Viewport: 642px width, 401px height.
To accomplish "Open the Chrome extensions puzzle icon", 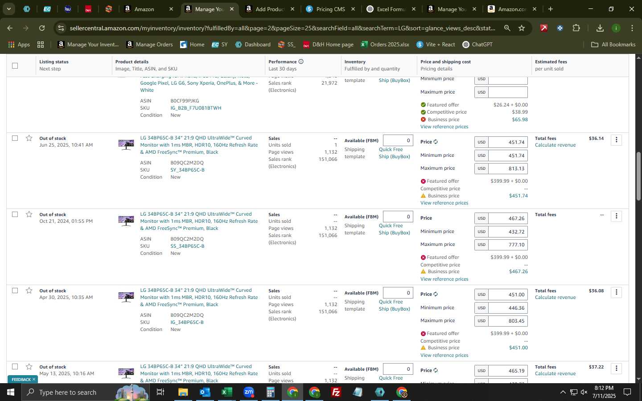I will [576, 28].
